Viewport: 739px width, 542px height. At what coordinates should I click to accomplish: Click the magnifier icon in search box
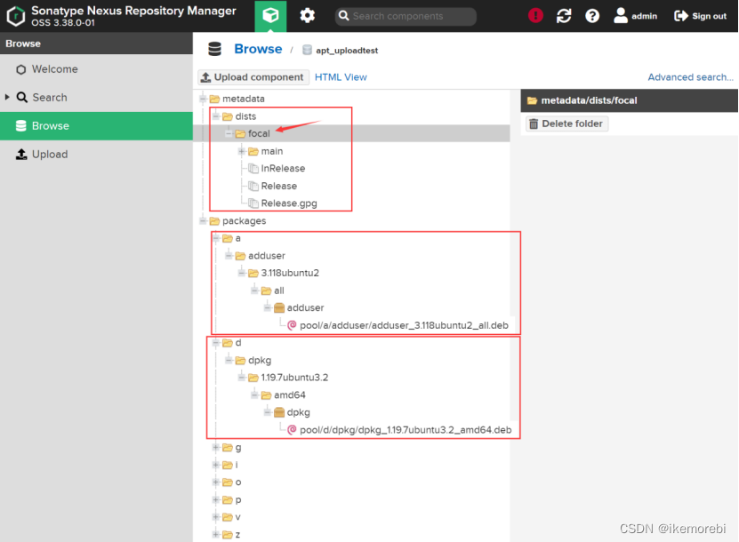click(x=344, y=16)
